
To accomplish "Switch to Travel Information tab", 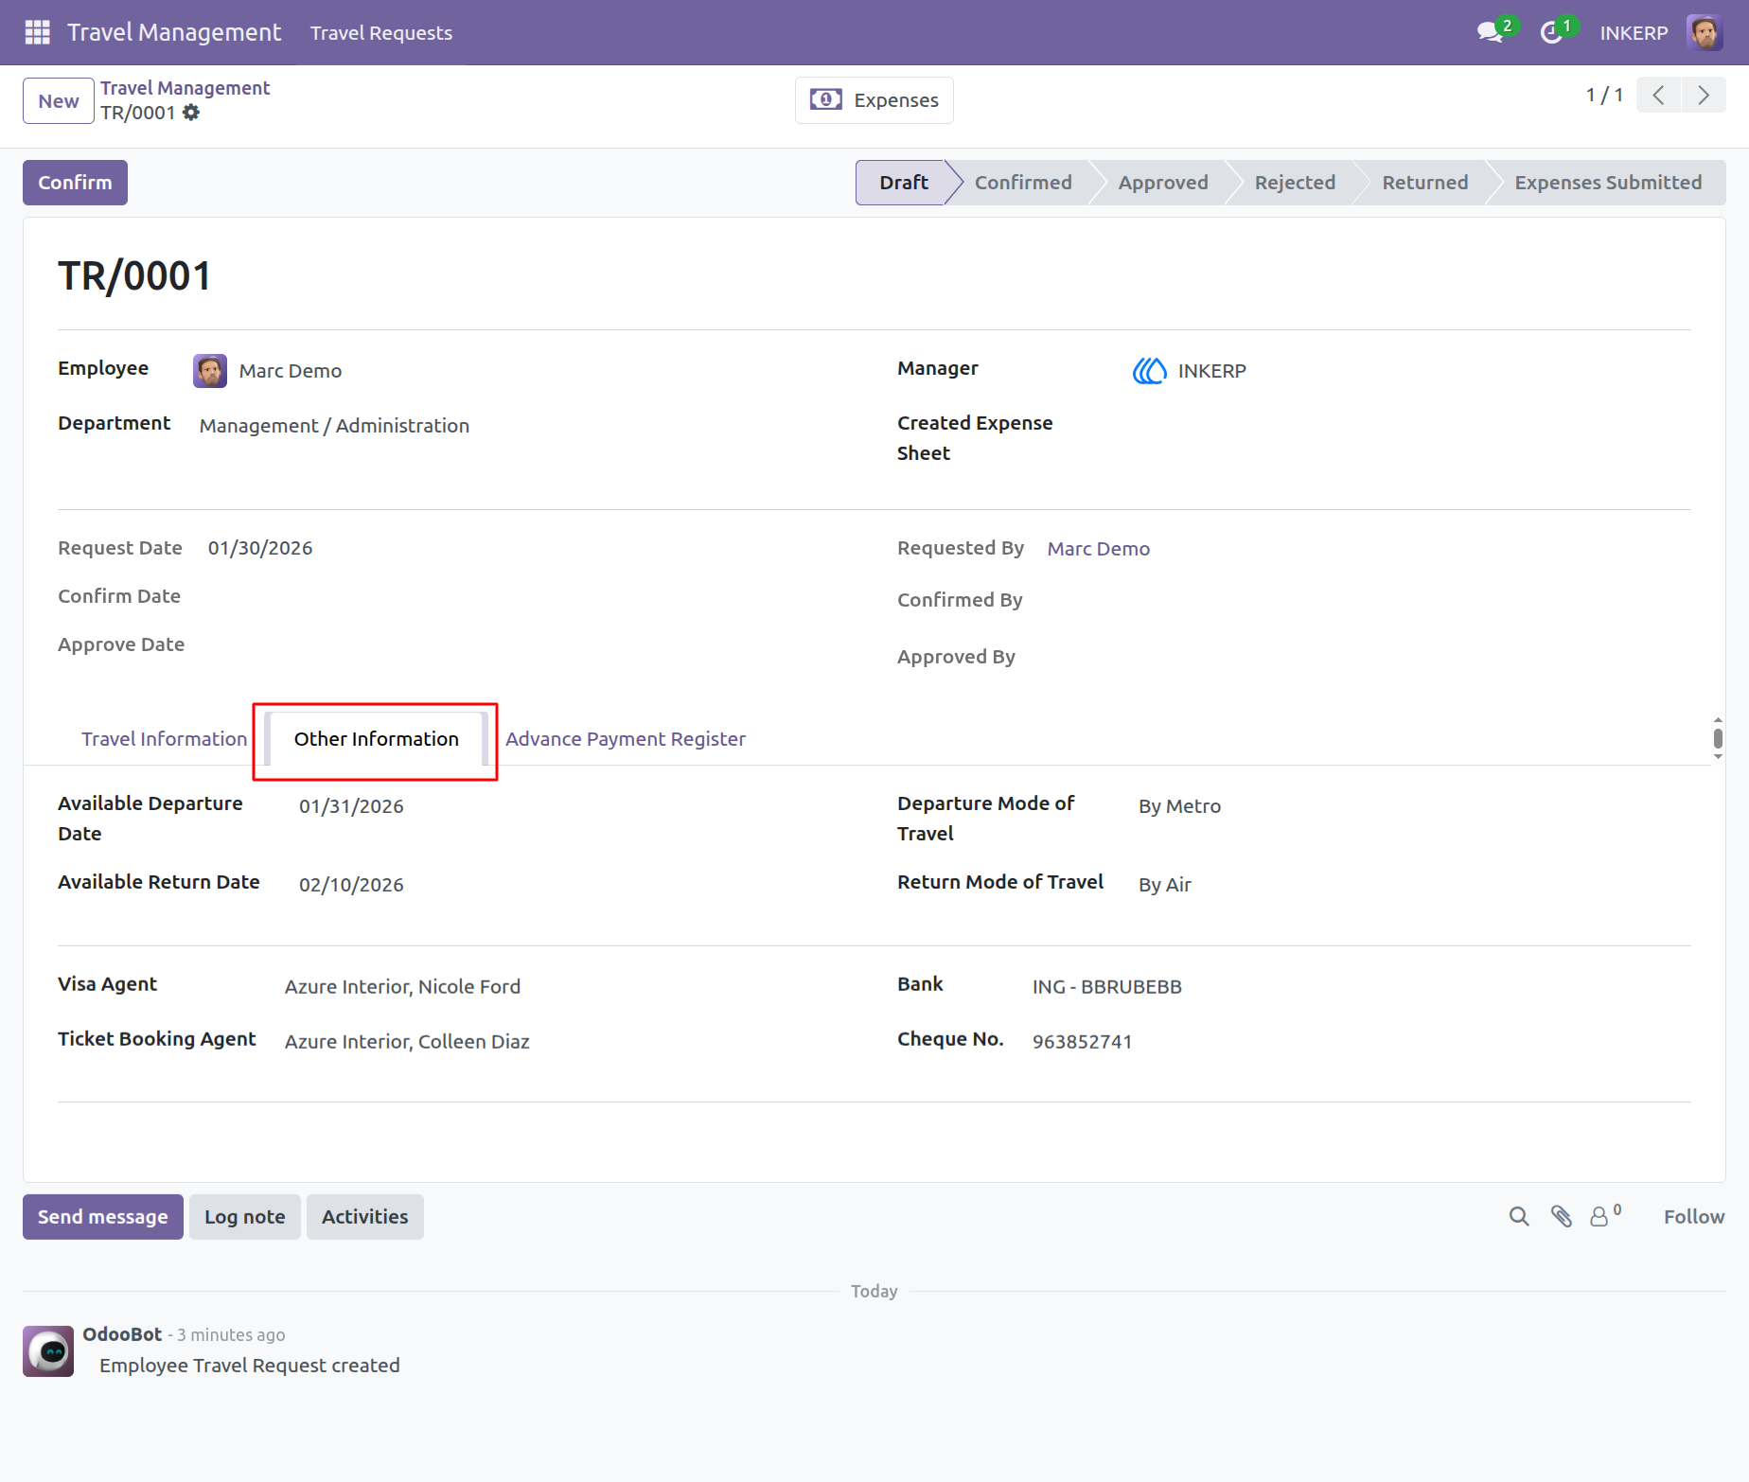I will tap(164, 739).
